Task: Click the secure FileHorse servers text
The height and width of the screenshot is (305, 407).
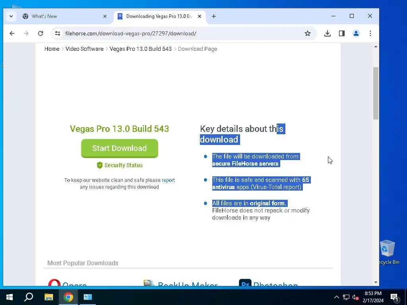Action: point(245,164)
